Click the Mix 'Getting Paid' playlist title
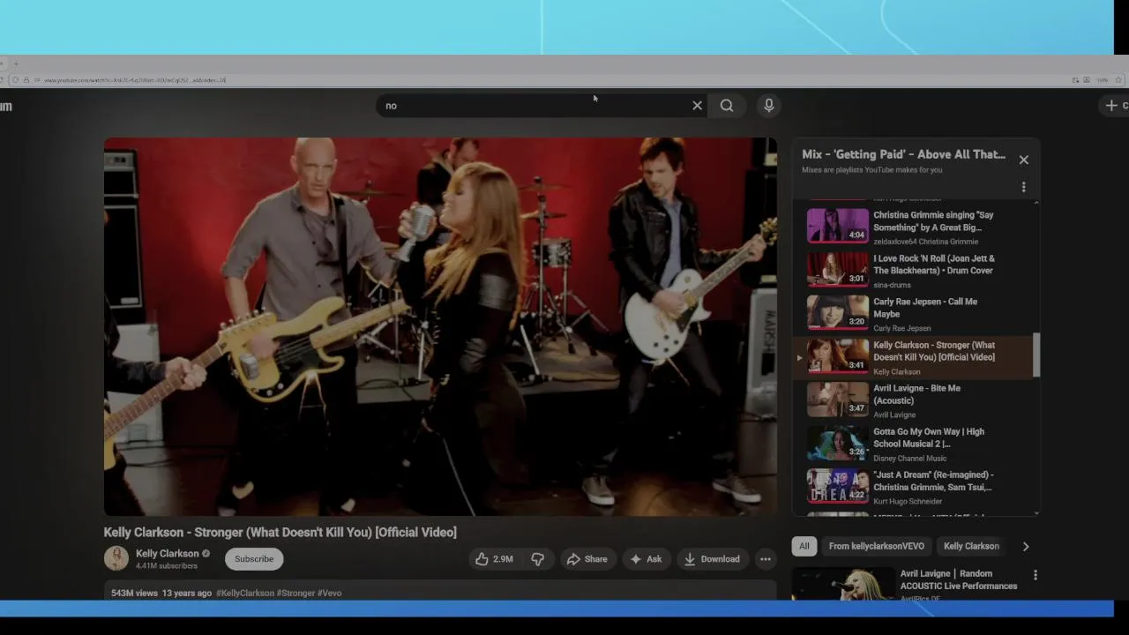This screenshot has width=1129, height=635. 903,154
